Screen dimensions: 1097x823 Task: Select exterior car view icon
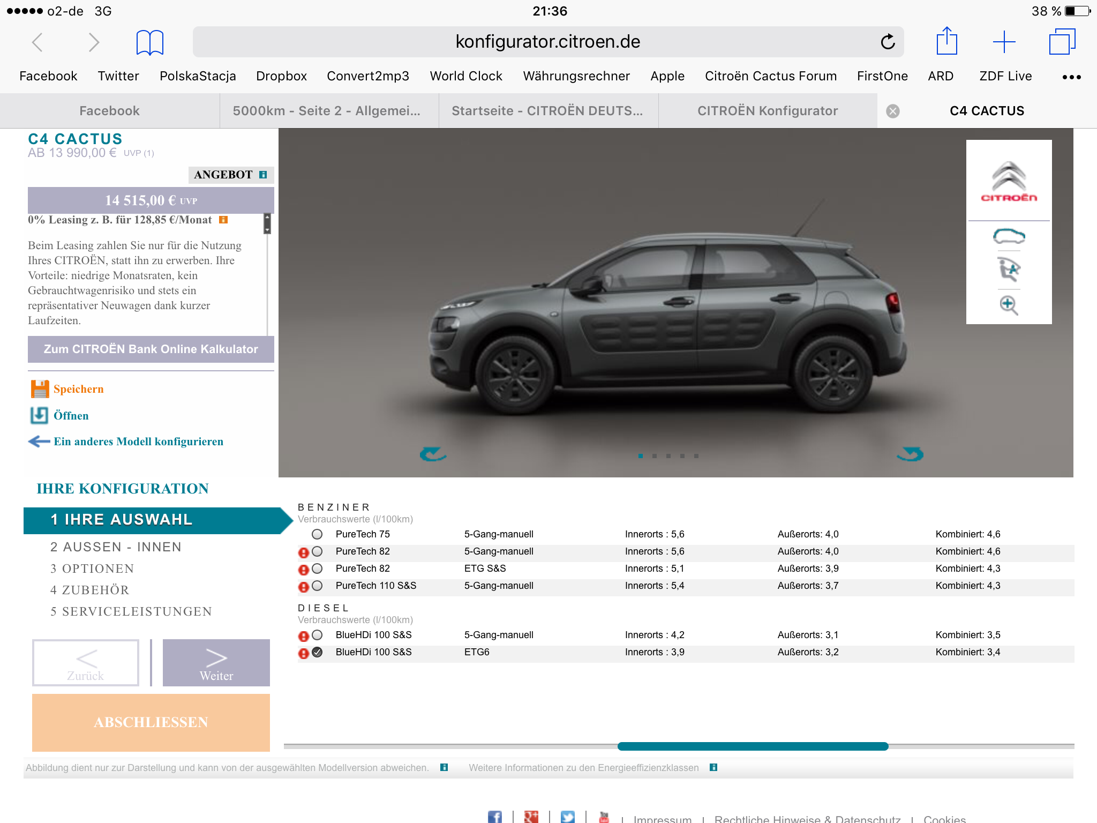[1009, 236]
